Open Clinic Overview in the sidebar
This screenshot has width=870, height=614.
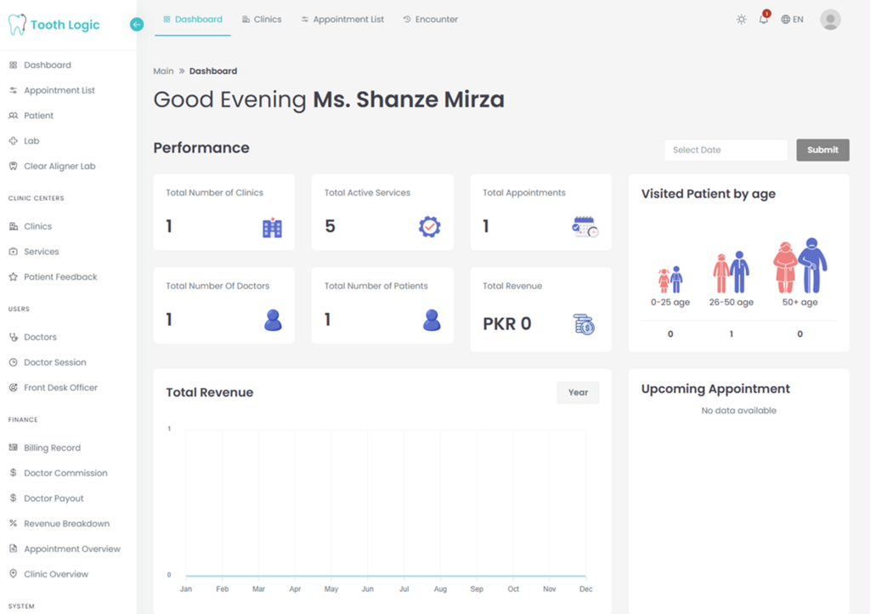pyautogui.click(x=48, y=574)
